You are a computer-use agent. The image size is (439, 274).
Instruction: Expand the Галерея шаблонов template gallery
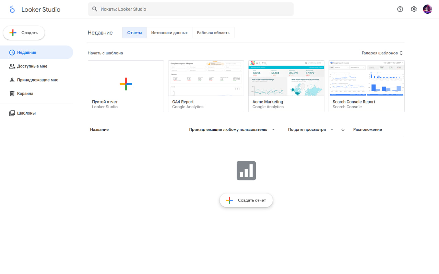[382, 53]
